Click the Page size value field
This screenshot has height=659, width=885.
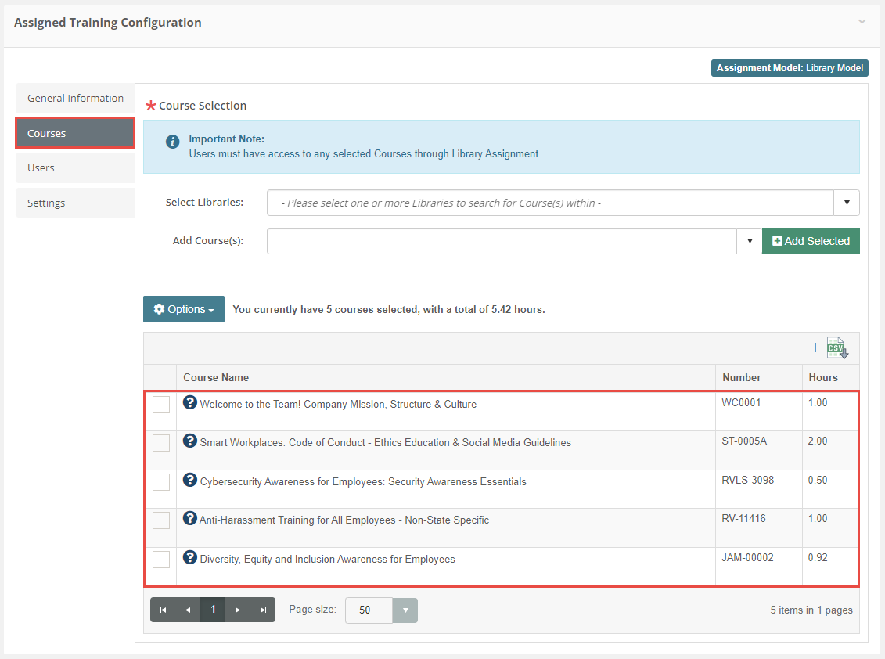(369, 610)
